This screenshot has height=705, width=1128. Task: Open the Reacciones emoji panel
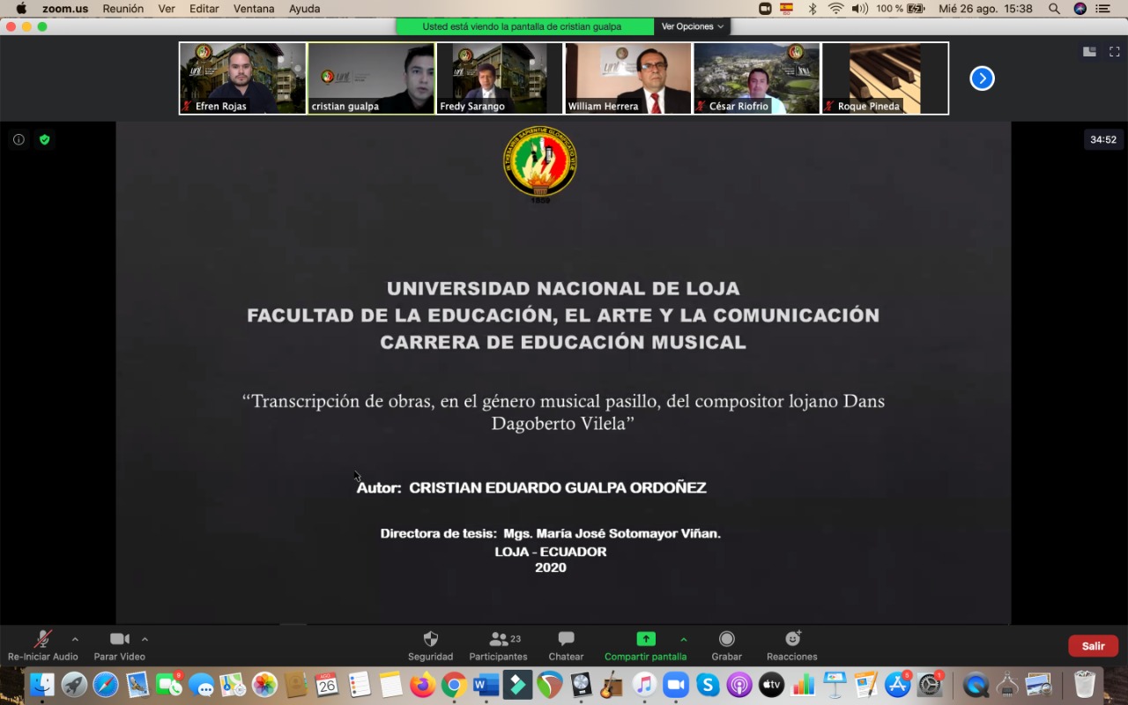coord(790,645)
